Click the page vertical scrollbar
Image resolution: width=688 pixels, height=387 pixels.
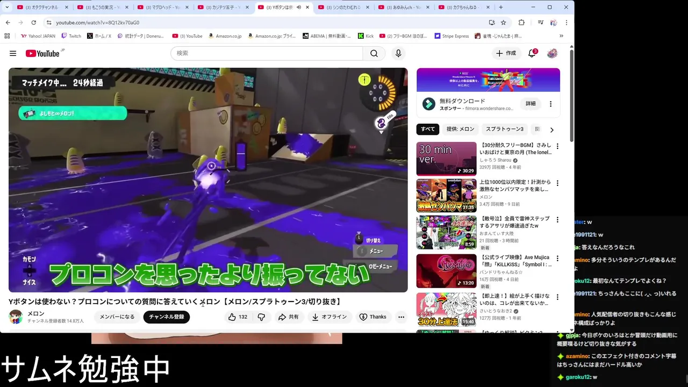tap(571, 97)
